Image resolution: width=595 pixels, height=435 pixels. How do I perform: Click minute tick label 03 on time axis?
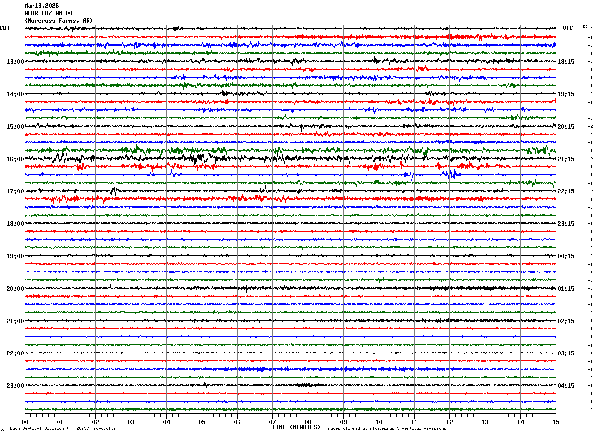131,422
